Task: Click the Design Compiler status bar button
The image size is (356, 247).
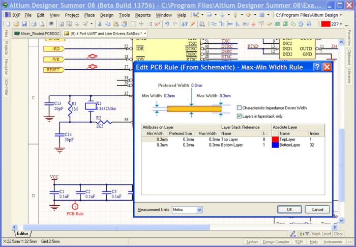Action: click(276, 242)
